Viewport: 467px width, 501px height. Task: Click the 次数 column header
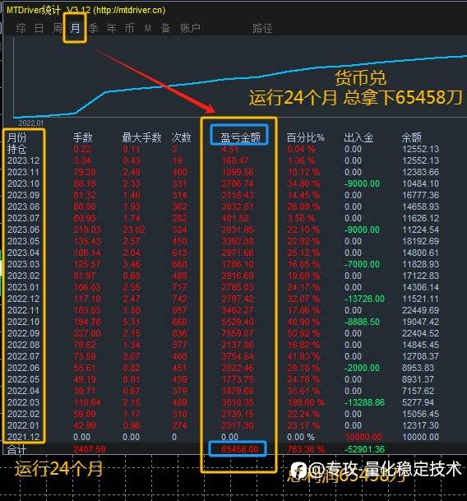(181, 137)
